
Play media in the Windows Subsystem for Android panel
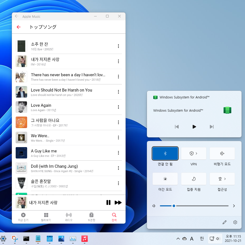194,127
